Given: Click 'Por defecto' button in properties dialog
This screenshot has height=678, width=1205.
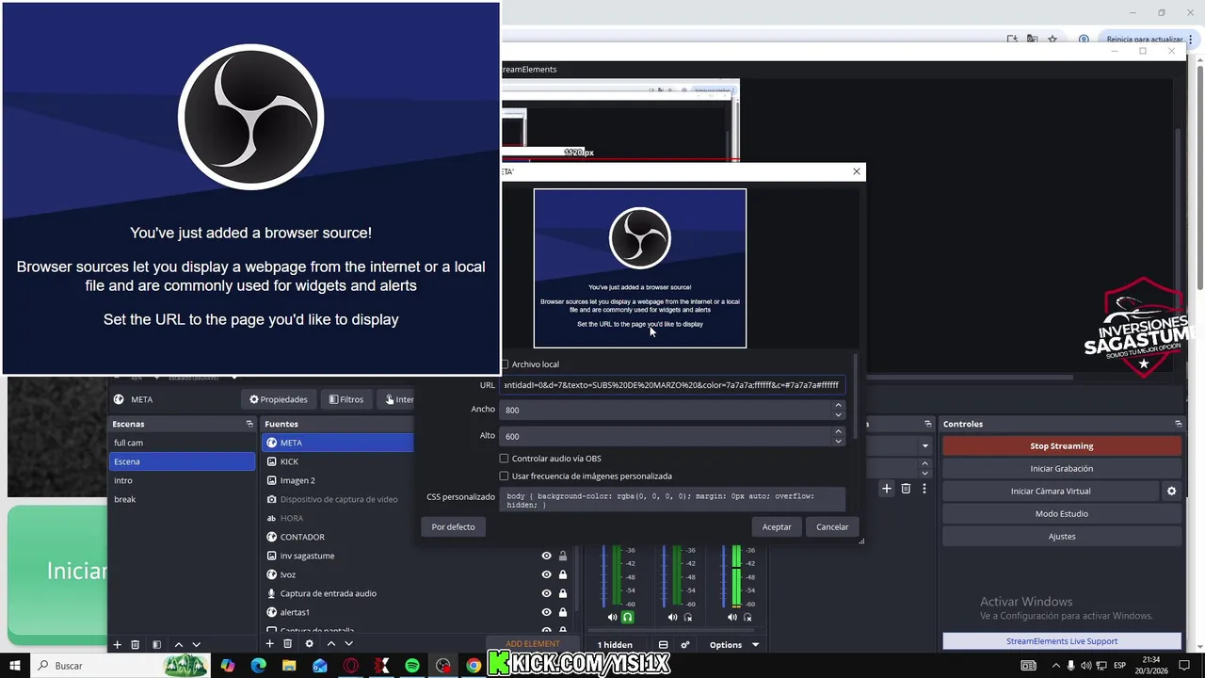Looking at the screenshot, I should tap(453, 526).
